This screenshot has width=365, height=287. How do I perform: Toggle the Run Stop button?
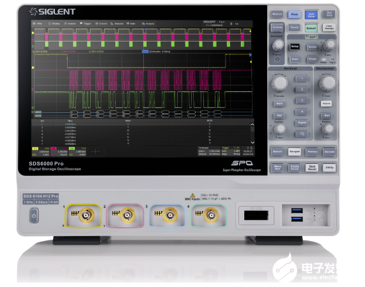tap(329, 14)
